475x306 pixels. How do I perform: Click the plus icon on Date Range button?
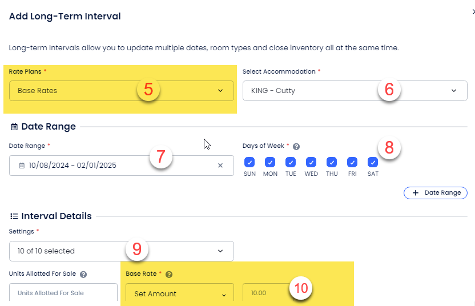[x=416, y=193]
